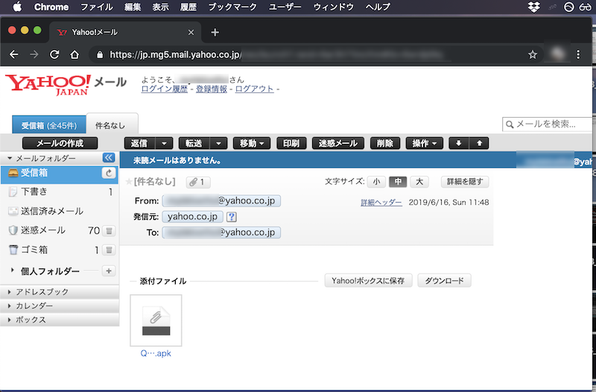This screenshot has width=596, height=392.
Task: Open the 詳細ヘッダー link
Action: pyautogui.click(x=381, y=202)
